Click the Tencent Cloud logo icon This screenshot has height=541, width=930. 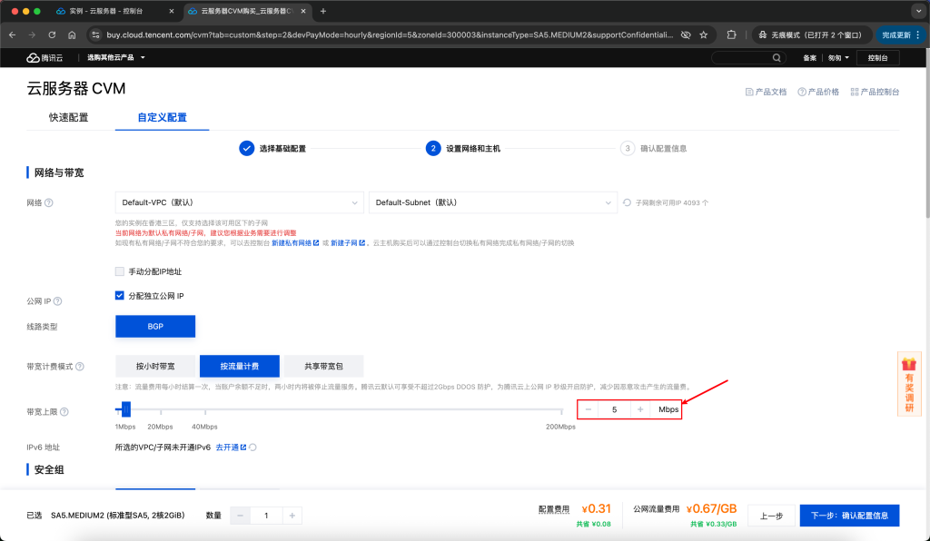coord(34,56)
